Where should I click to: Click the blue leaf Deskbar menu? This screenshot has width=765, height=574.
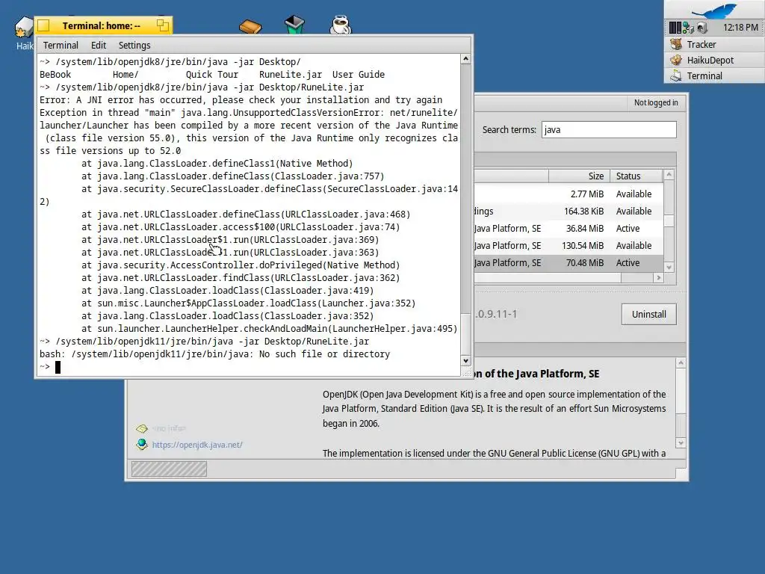pos(713,10)
